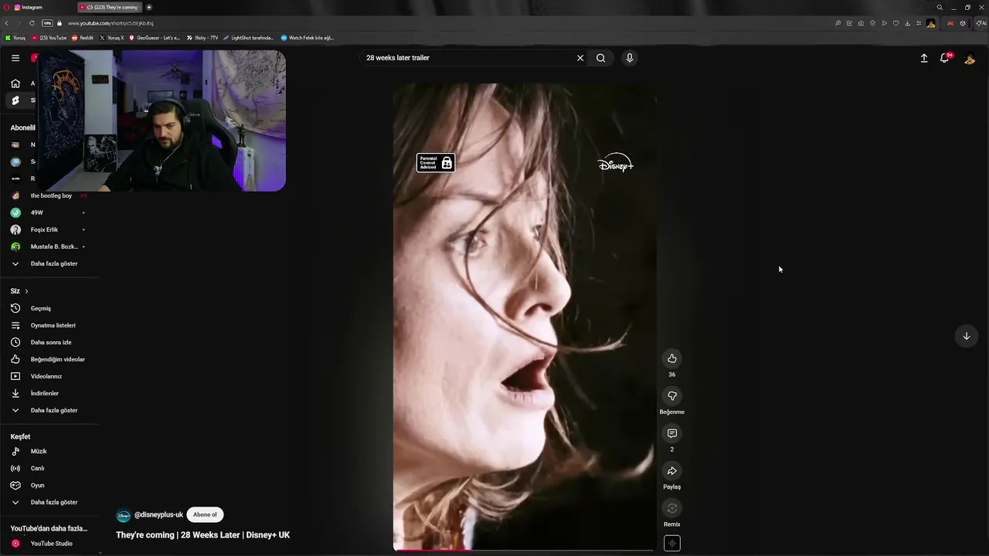Open the LightShot bookmark
Screen dimensions: 989x556
248,37
